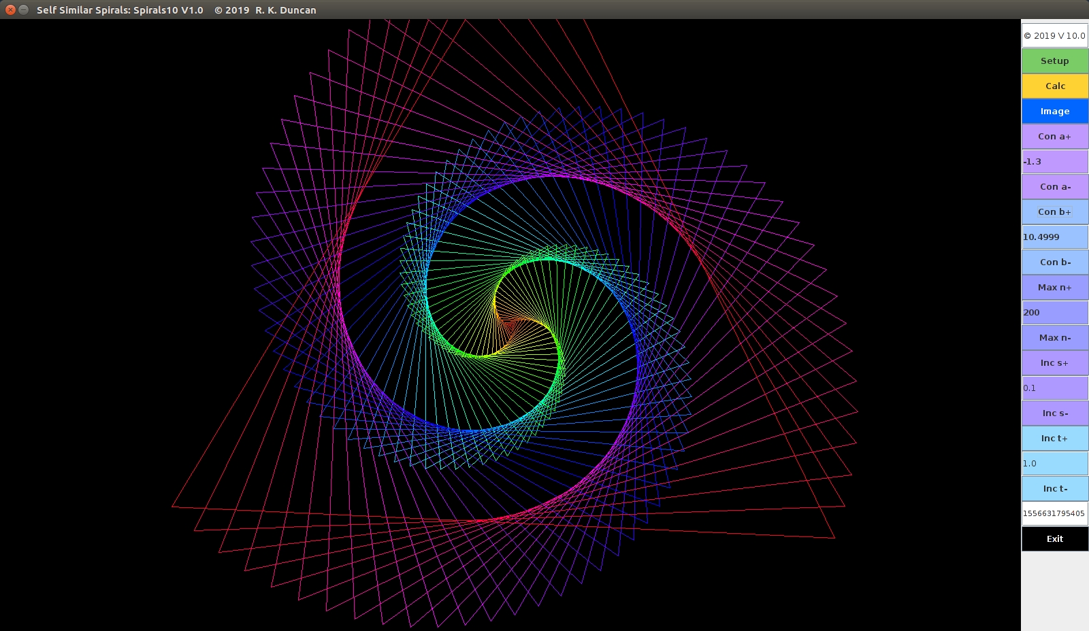Screen dimensions: 1089x631
Task: Click the black Exit button
Action: click(x=1054, y=539)
